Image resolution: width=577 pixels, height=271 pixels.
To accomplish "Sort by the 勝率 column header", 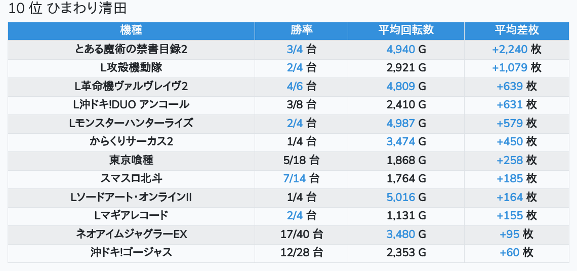I will [301, 30].
